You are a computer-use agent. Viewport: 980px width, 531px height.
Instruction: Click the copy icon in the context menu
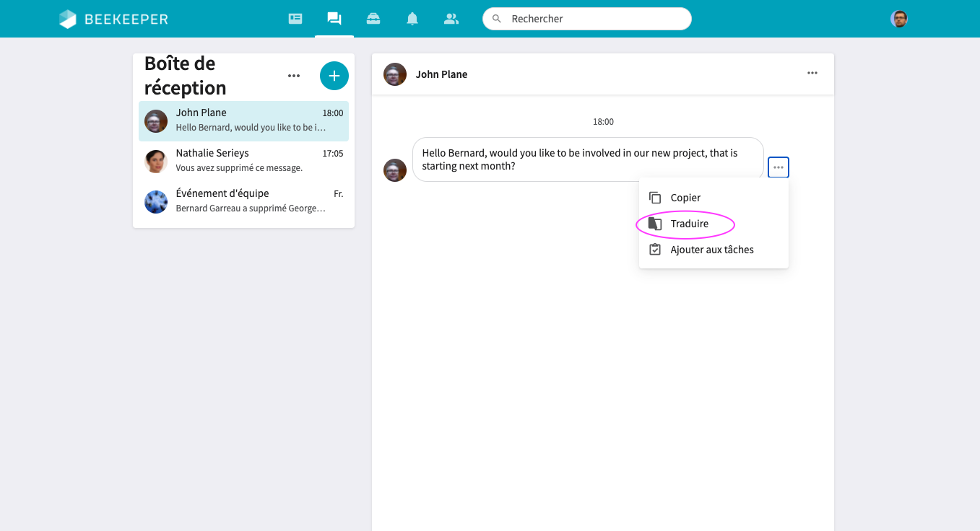pos(655,198)
